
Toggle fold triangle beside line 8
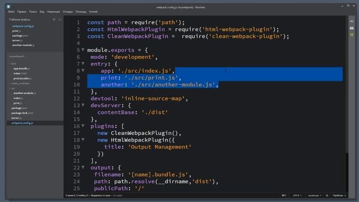click(x=83, y=70)
